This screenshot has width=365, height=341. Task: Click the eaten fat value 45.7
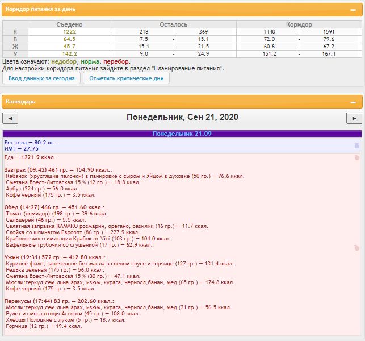click(69, 47)
